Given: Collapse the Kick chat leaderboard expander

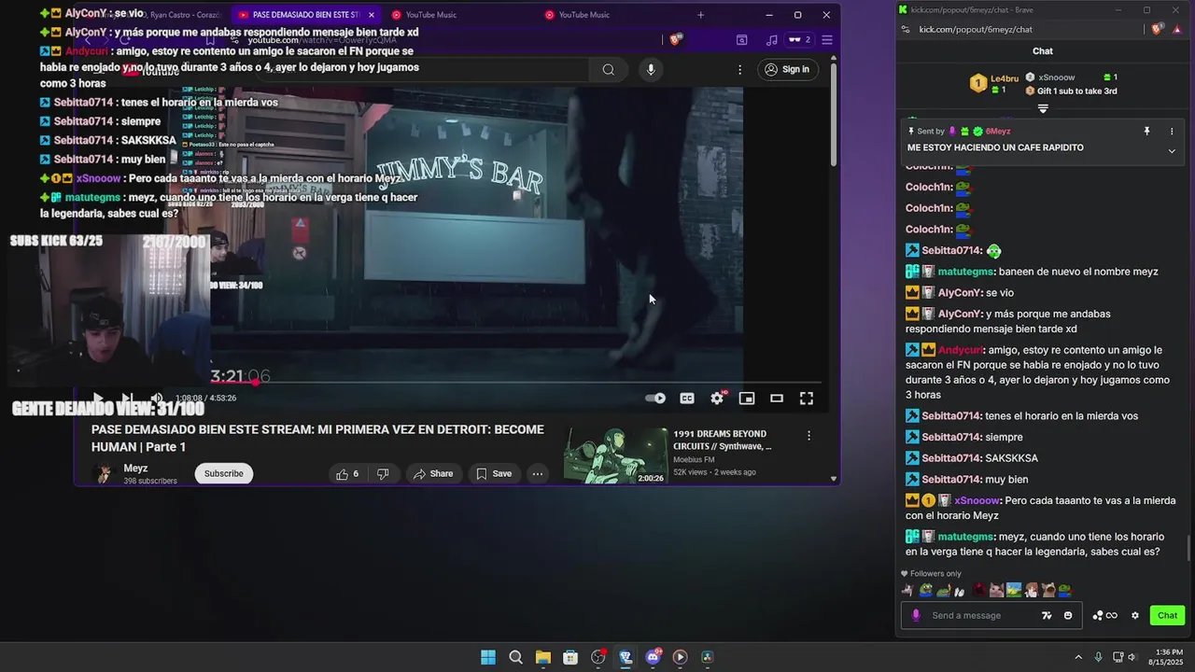Looking at the screenshot, I should point(1043,108).
